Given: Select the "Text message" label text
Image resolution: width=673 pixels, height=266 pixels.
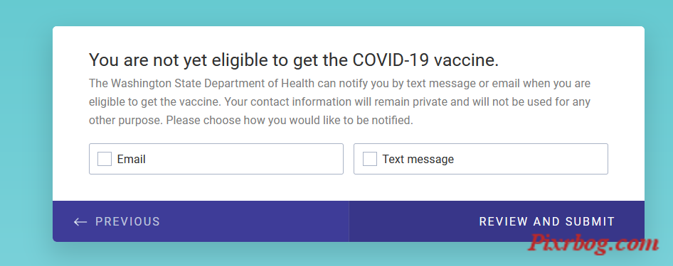Looking at the screenshot, I should pos(418,159).
